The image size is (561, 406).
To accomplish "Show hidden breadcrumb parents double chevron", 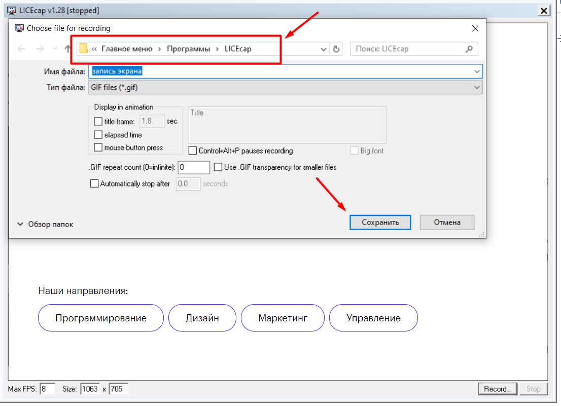I will pyautogui.click(x=94, y=49).
